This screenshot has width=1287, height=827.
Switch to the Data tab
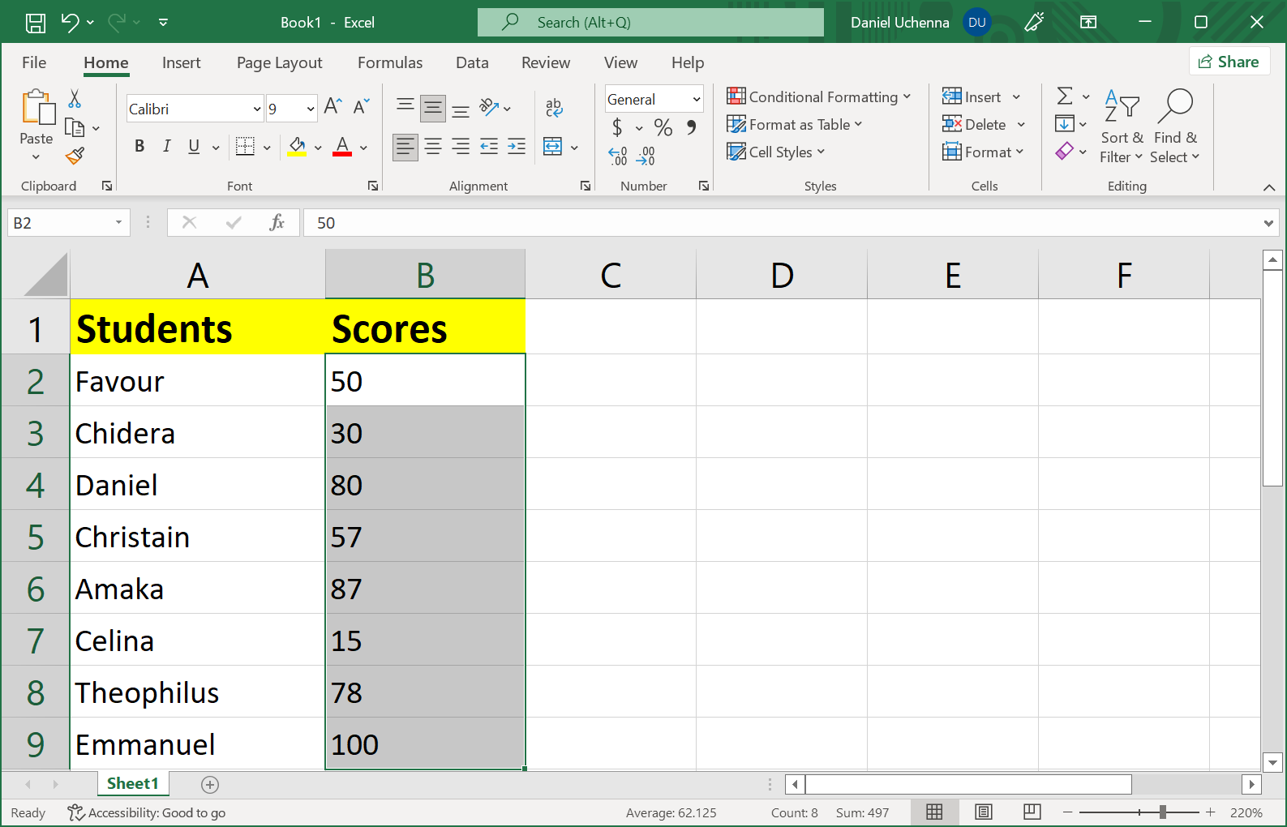tap(472, 62)
